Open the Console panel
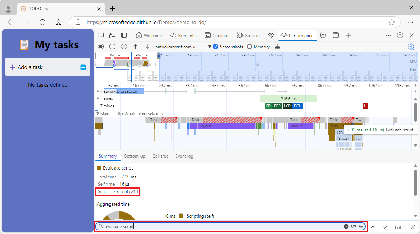The width and height of the screenshot is (420, 234). point(217,35)
